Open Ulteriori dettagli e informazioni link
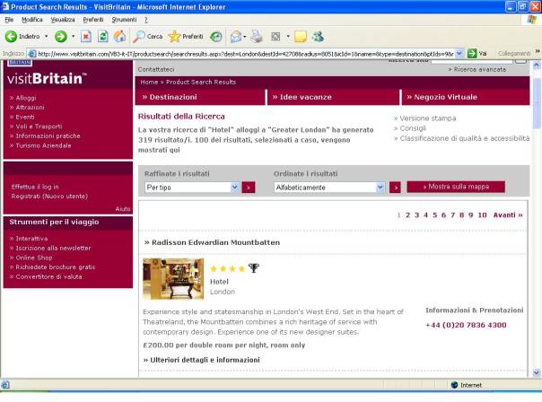Image resolution: width=542 pixels, height=402 pixels. coord(205,360)
